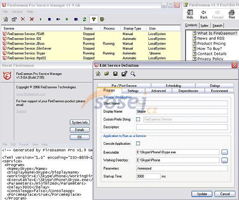This screenshot has width=239, height=200.
Task: Switch to the Advanced tab
Action: [x=158, y=91]
